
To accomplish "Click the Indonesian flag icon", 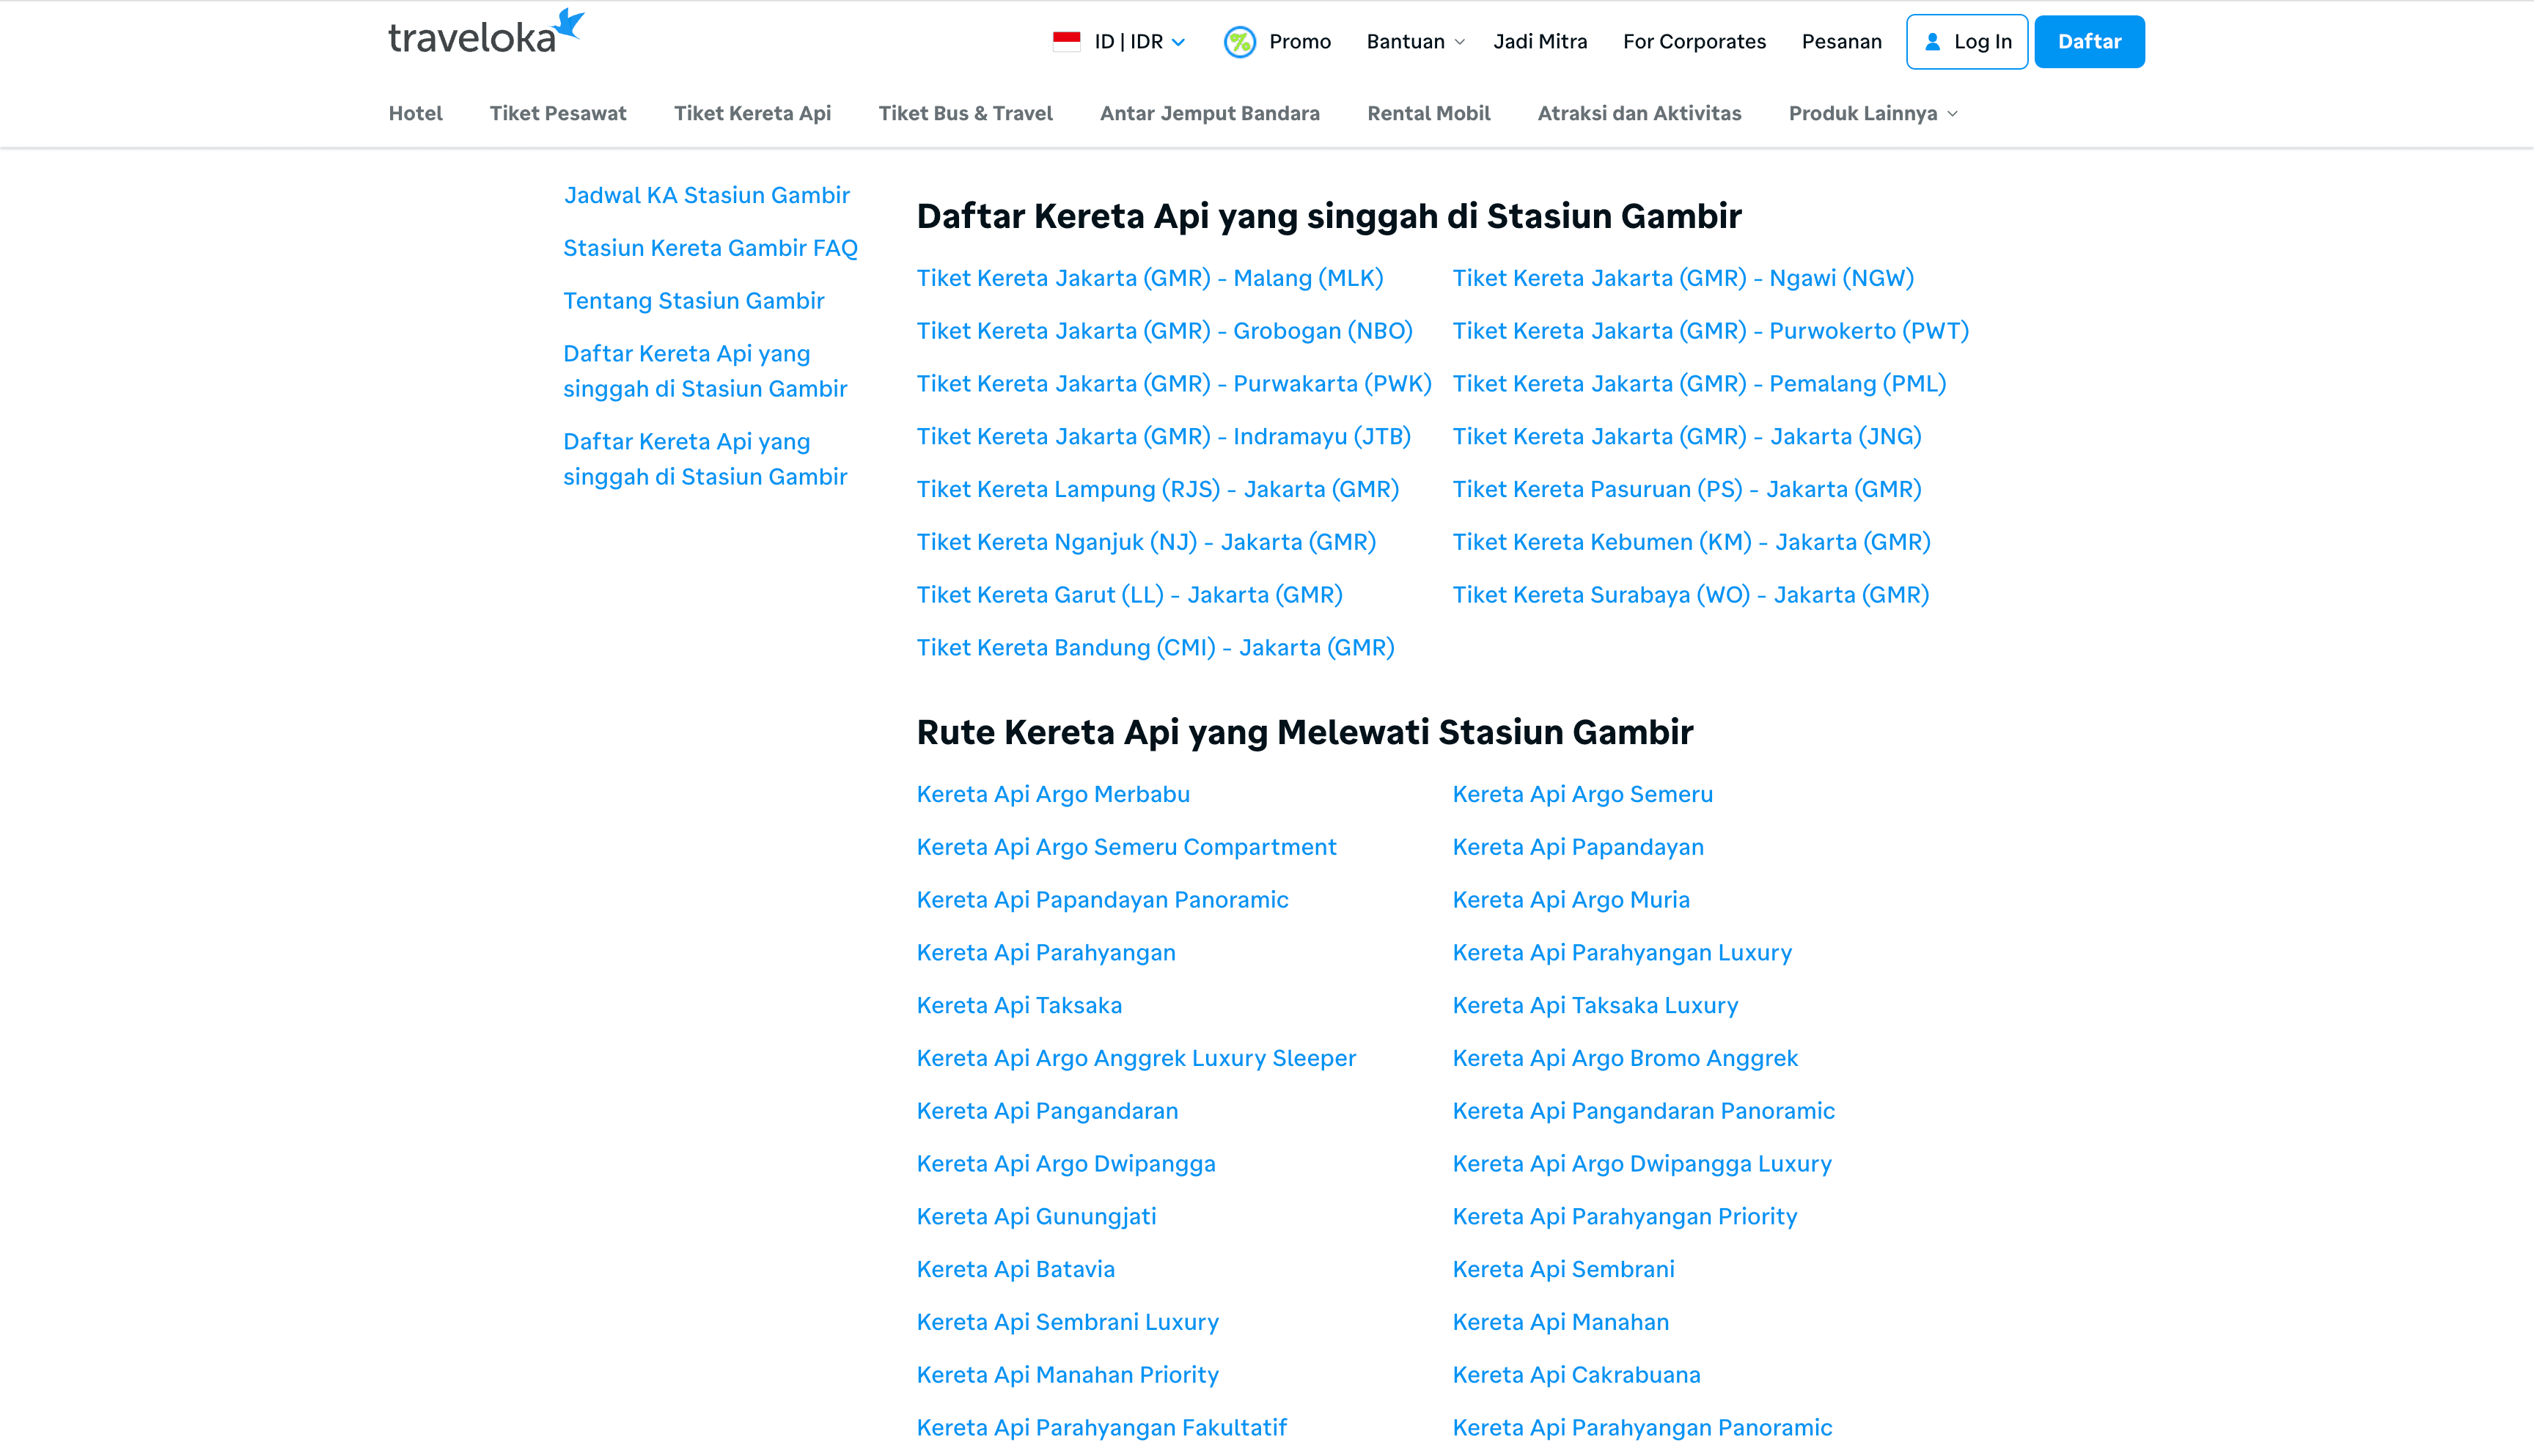I will 1066,41.
